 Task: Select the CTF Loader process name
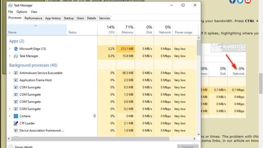pyautogui.click(x=27, y=123)
